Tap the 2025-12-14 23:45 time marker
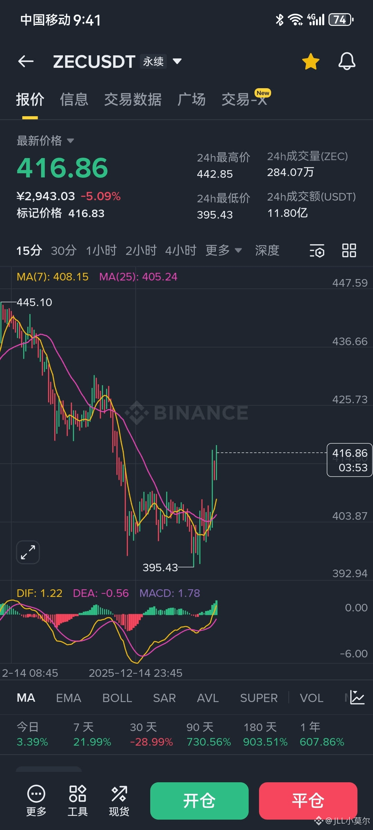 point(135,673)
